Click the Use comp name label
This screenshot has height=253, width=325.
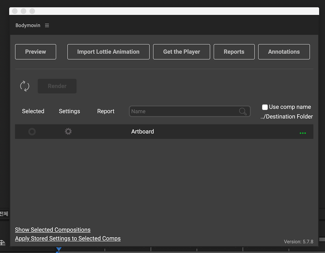tap(290, 107)
